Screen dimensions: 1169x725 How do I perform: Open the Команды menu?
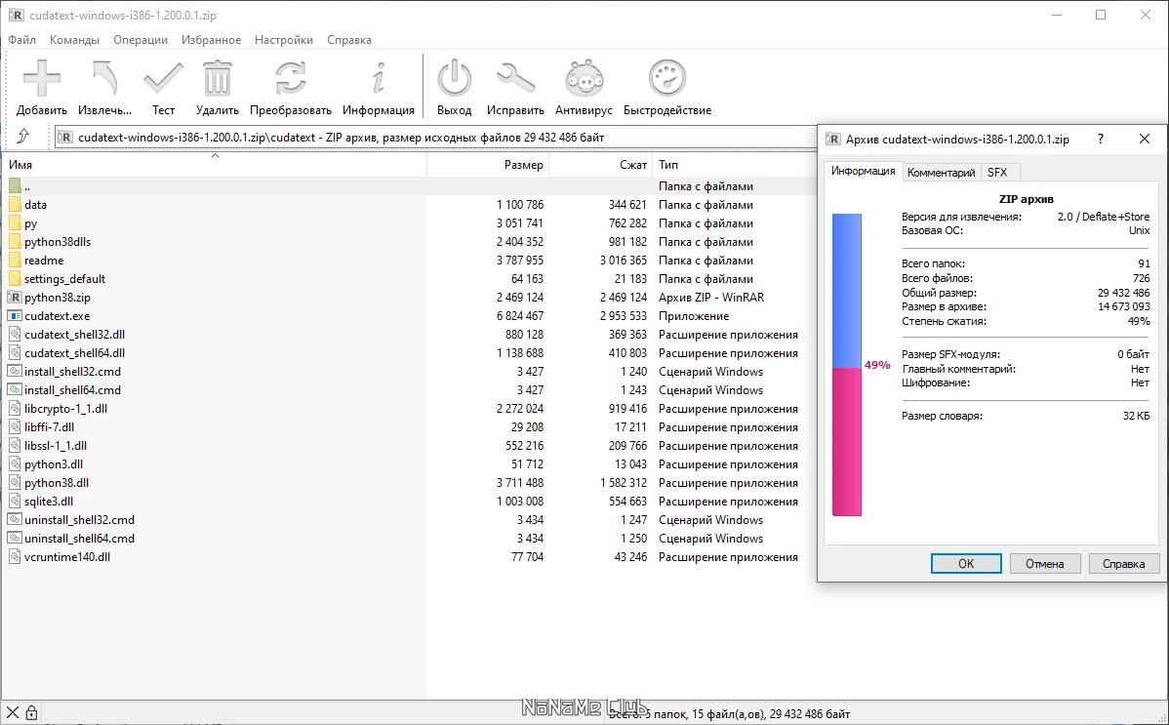(x=74, y=40)
